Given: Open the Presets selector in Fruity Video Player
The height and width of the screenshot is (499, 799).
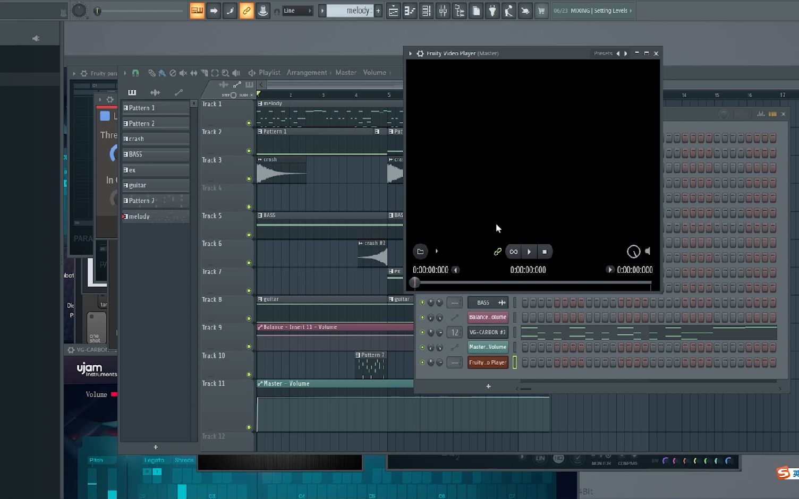Looking at the screenshot, I should [x=603, y=53].
